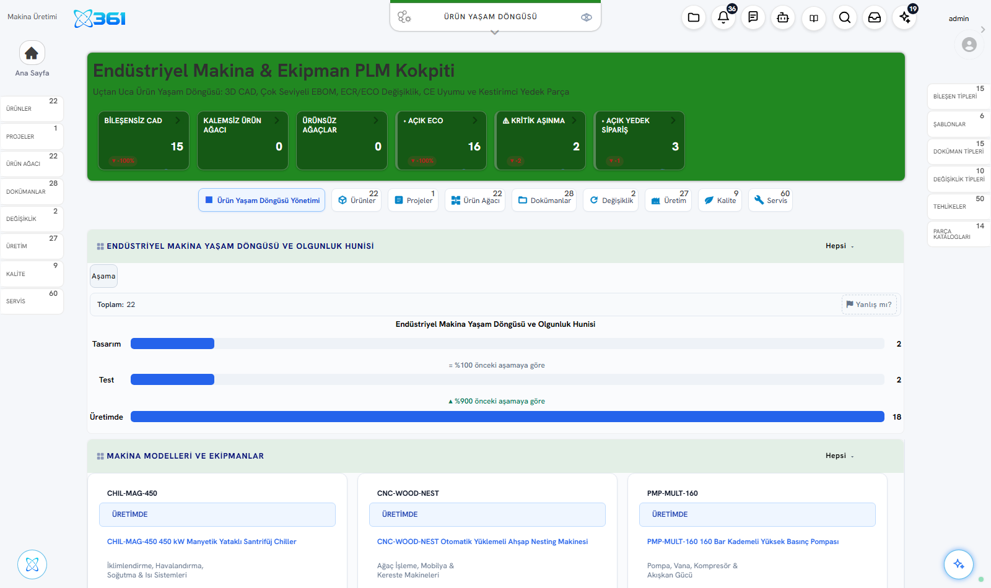The image size is (991, 588).
Task: Open Bileşen Tipleri in right panel
Action: pos(959,97)
